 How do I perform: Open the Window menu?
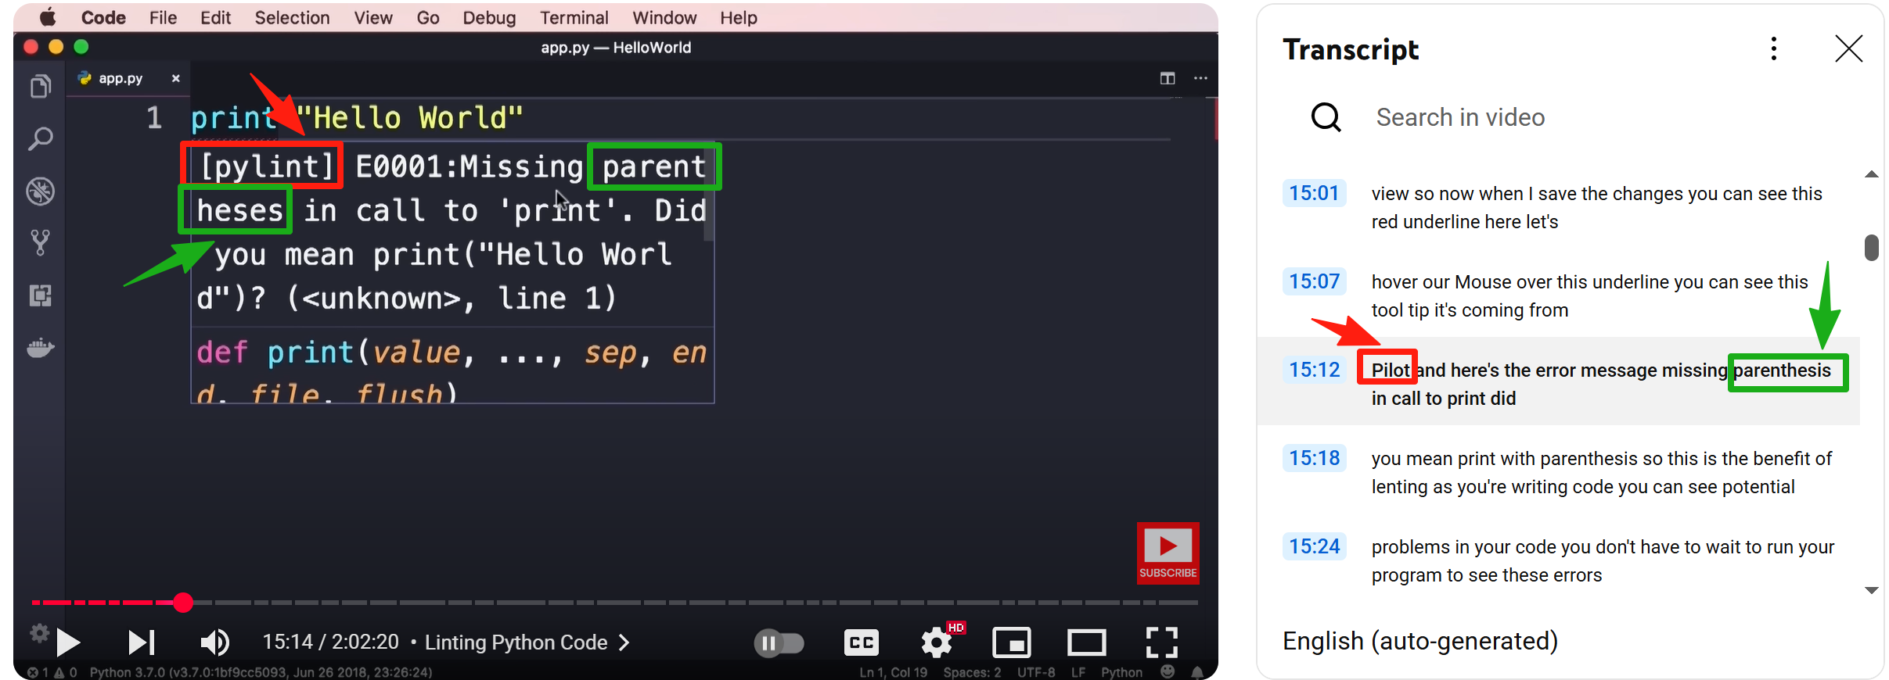point(664,17)
